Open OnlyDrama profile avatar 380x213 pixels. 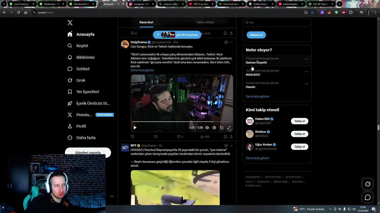pyautogui.click(x=125, y=44)
